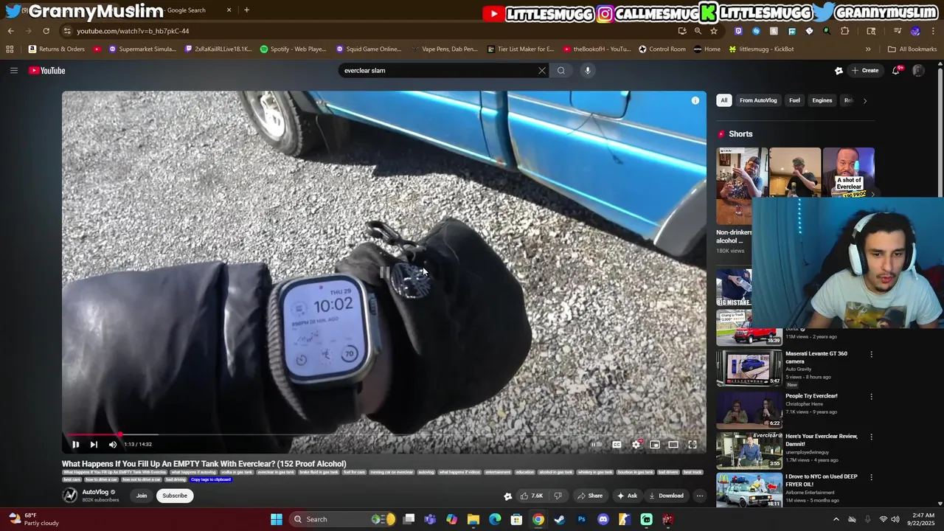Open the Maserati Levante GT 360 thumbnail

click(x=749, y=368)
